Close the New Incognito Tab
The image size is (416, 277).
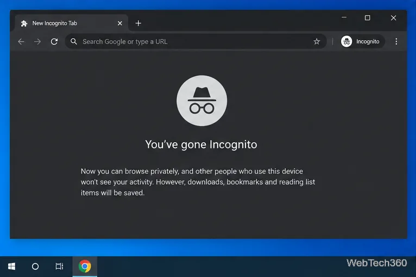[120, 23]
